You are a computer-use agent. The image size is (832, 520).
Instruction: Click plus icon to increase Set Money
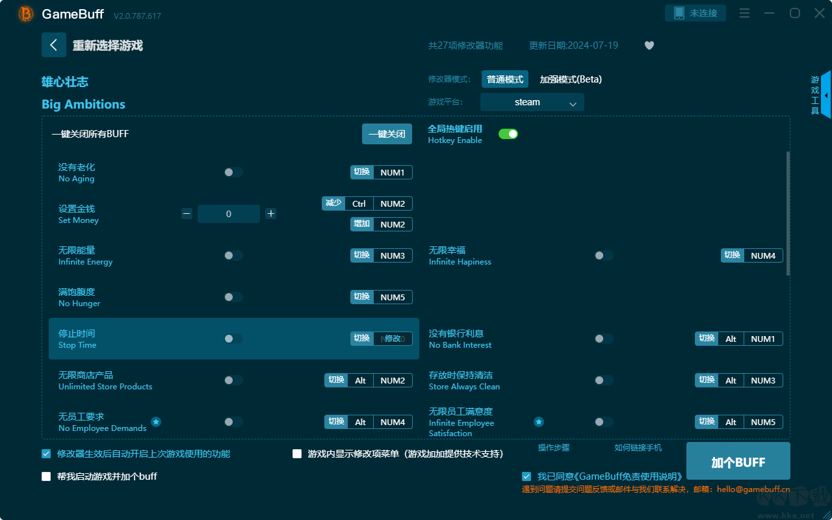[x=271, y=214]
